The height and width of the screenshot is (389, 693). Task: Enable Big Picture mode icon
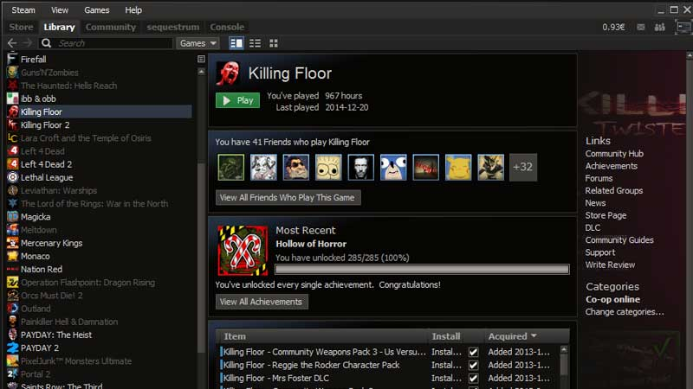(683, 28)
